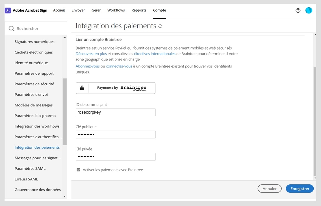This screenshot has height=206, width=321.
Task: Click the user profile avatar
Action: pos(309,10)
